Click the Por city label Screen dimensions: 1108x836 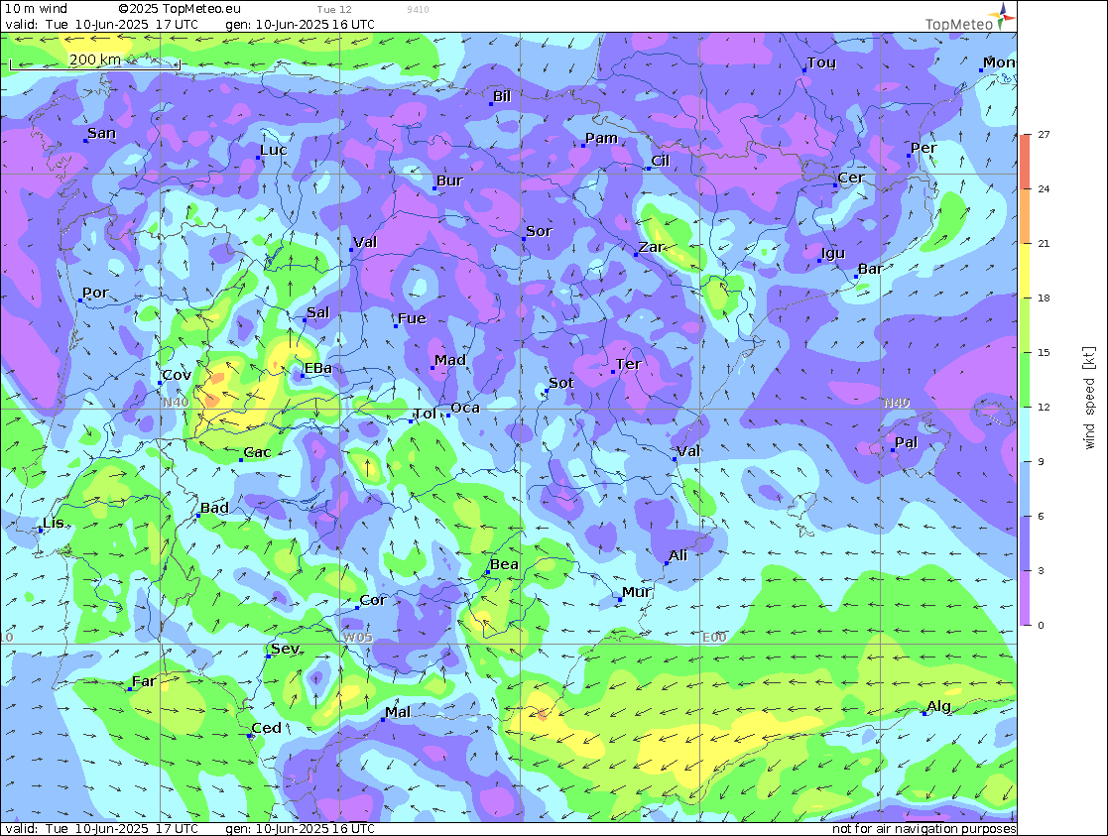(x=95, y=292)
